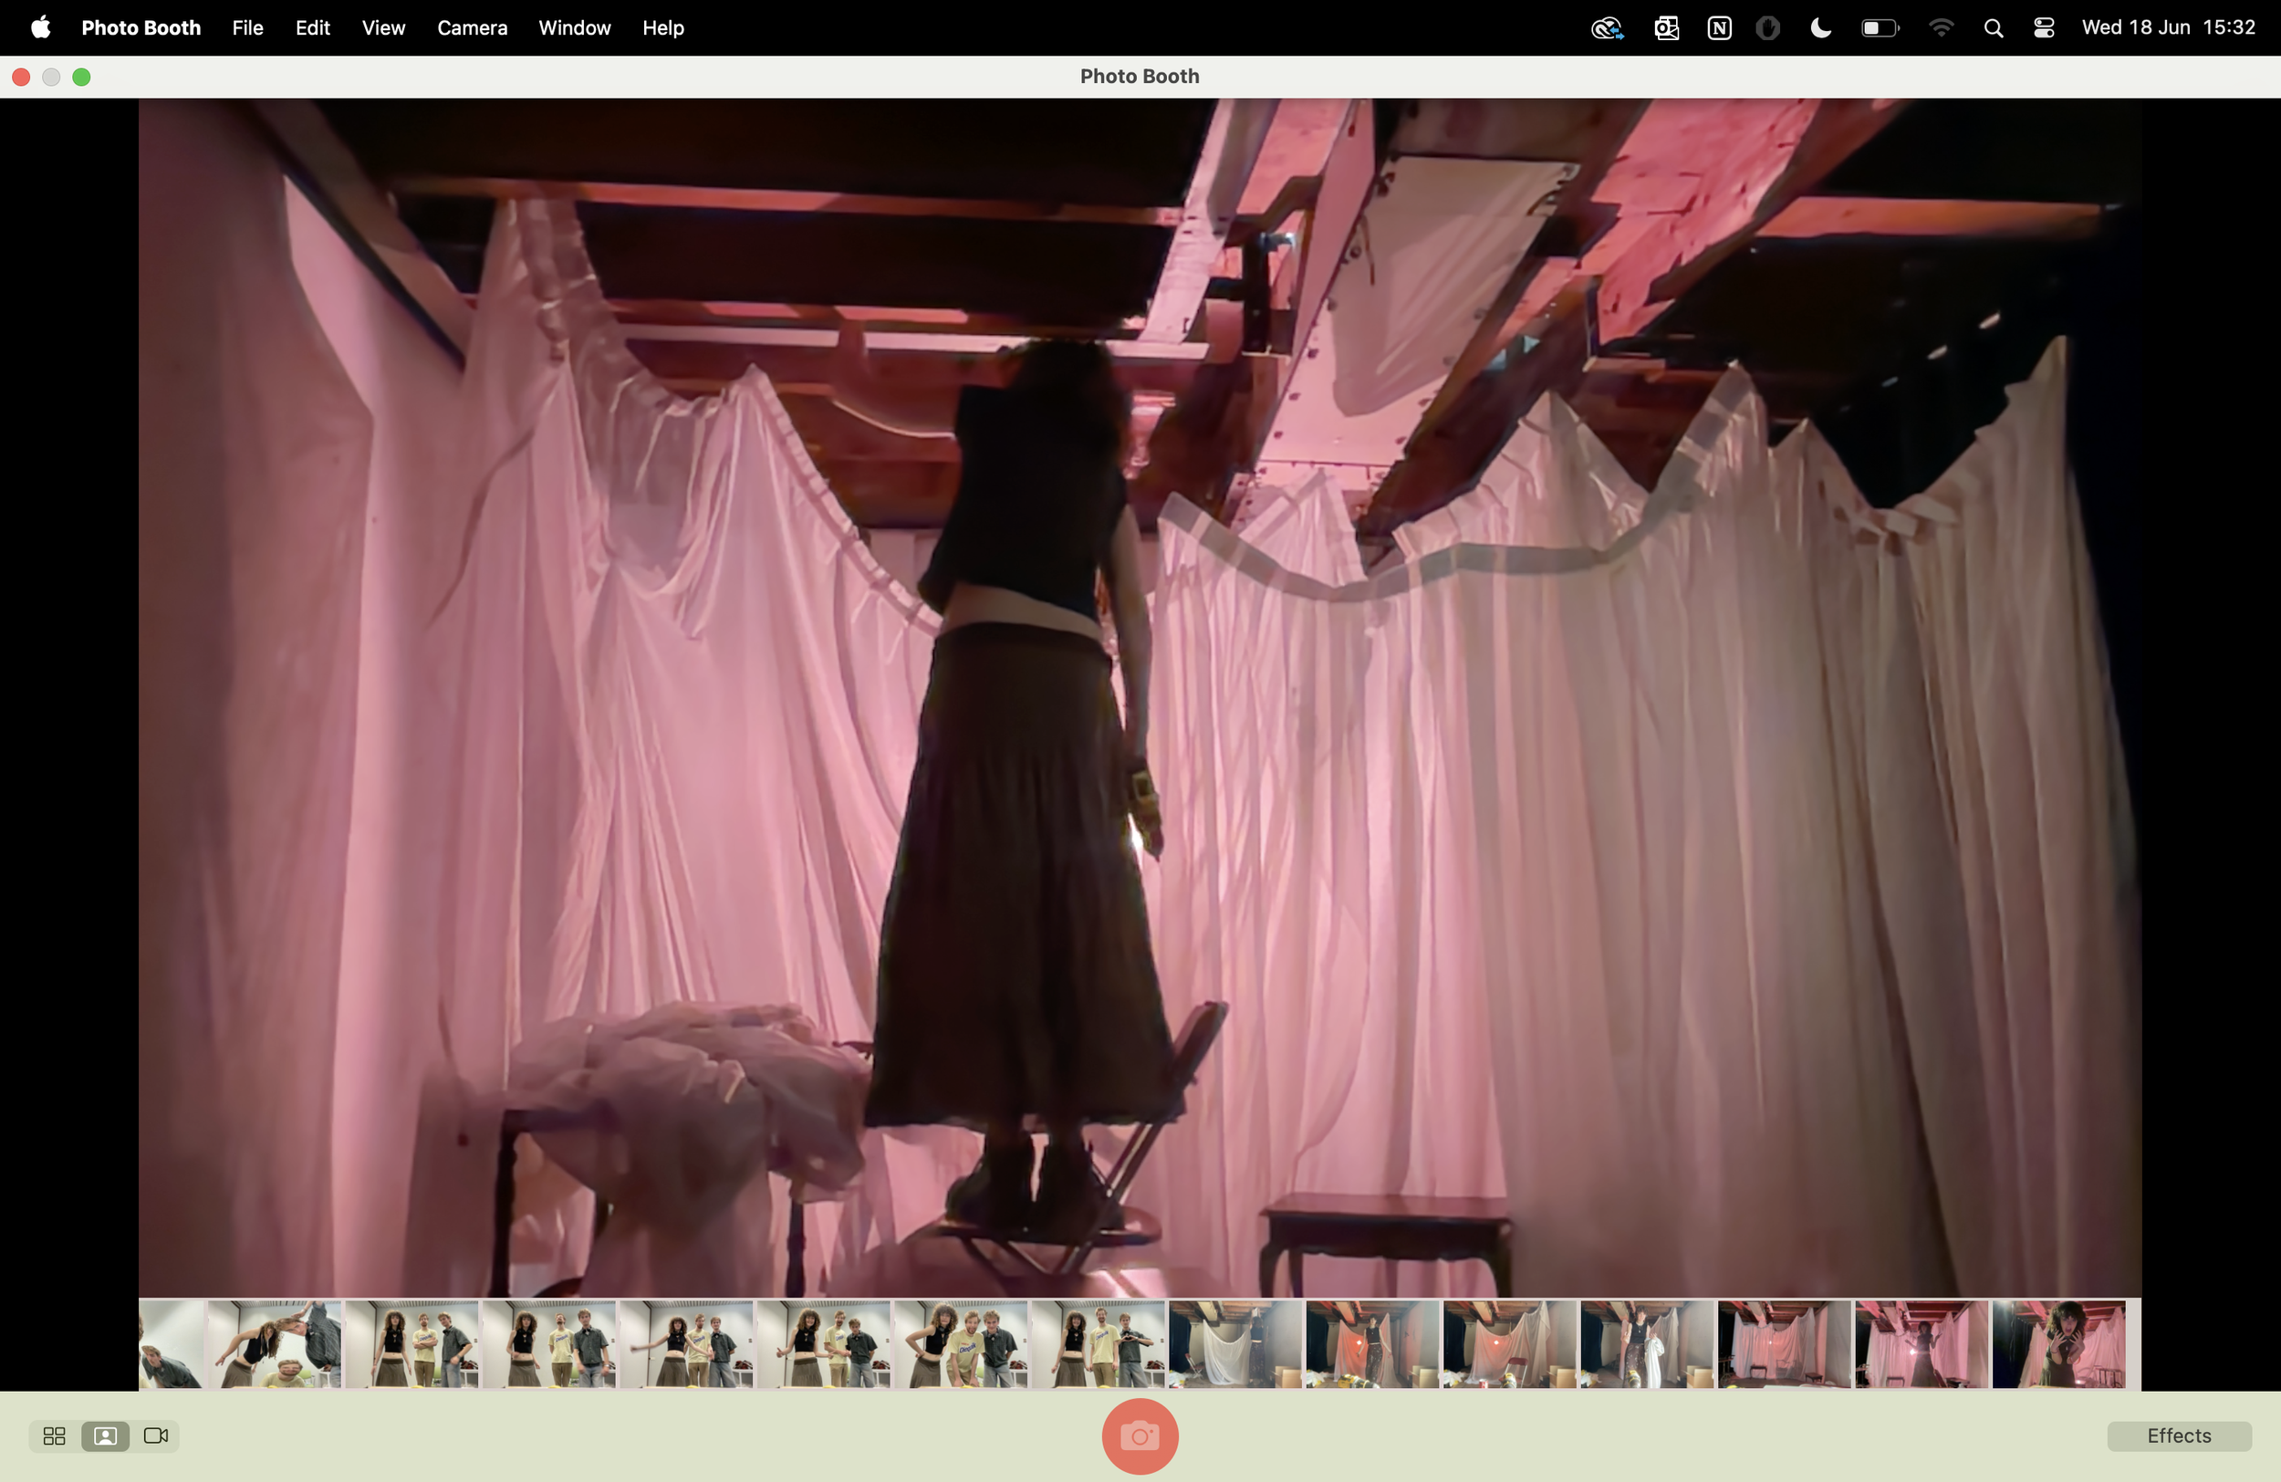This screenshot has width=2281, height=1482.
Task: Open the Help menu
Action: coord(662,27)
